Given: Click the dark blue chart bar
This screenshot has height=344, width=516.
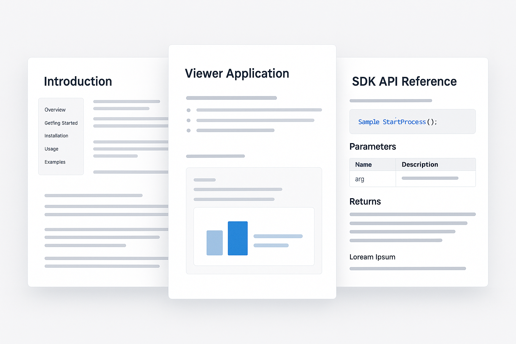Looking at the screenshot, I should click(238, 238).
